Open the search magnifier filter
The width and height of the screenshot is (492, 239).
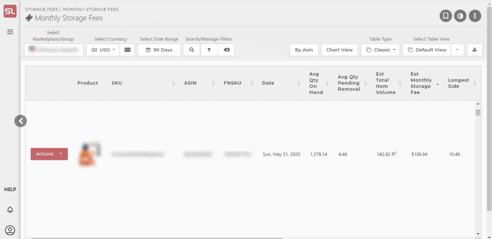click(x=192, y=50)
